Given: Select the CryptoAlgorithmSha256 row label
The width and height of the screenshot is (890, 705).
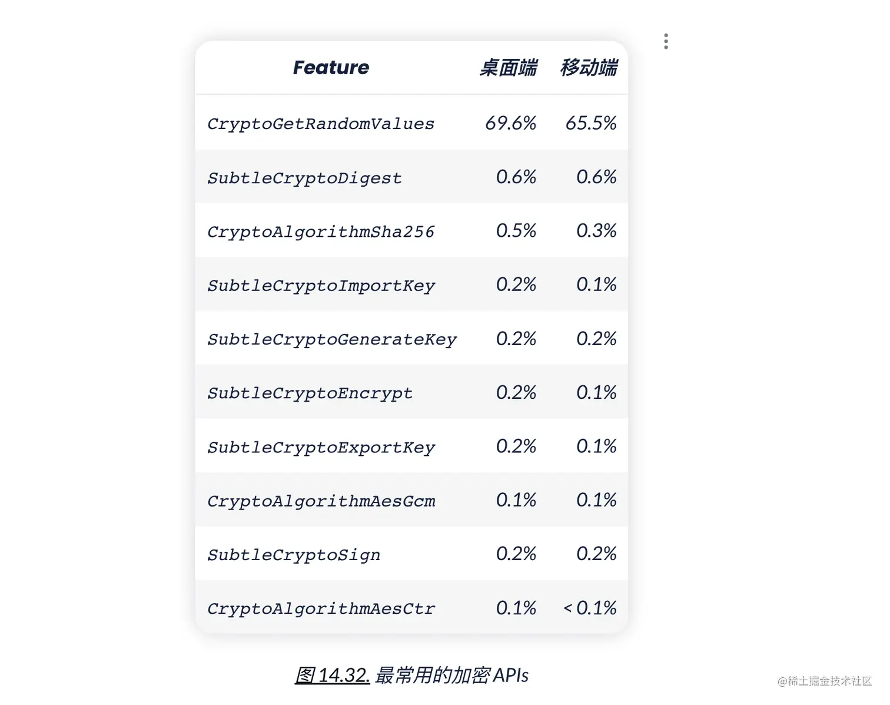Looking at the screenshot, I should (x=321, y=231).
